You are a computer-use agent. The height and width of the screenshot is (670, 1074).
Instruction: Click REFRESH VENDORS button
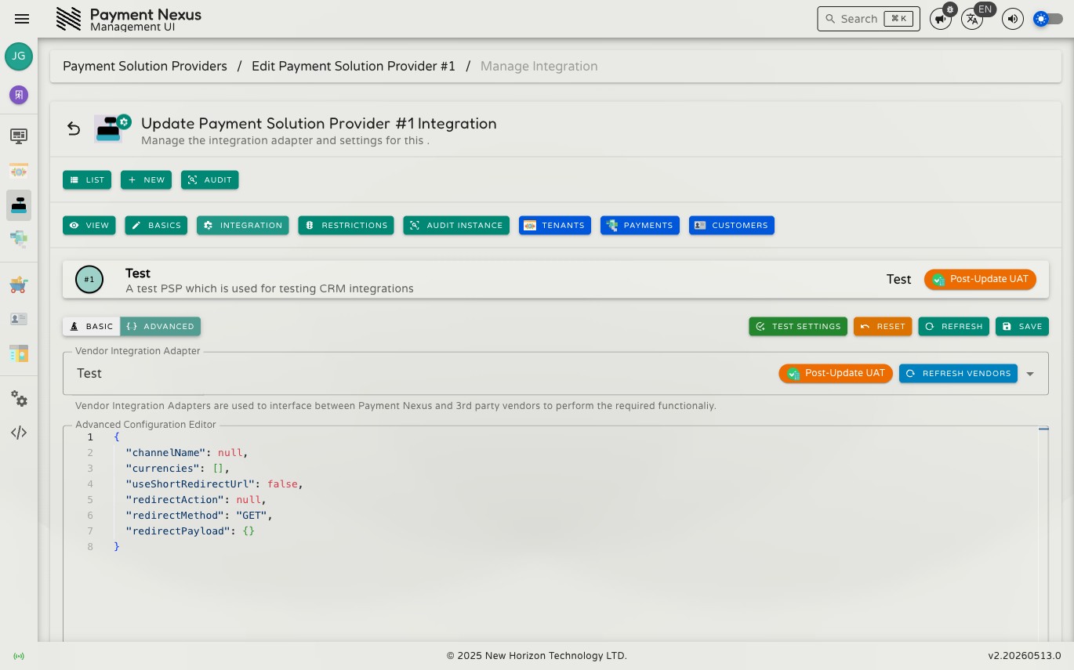point(958,374)
